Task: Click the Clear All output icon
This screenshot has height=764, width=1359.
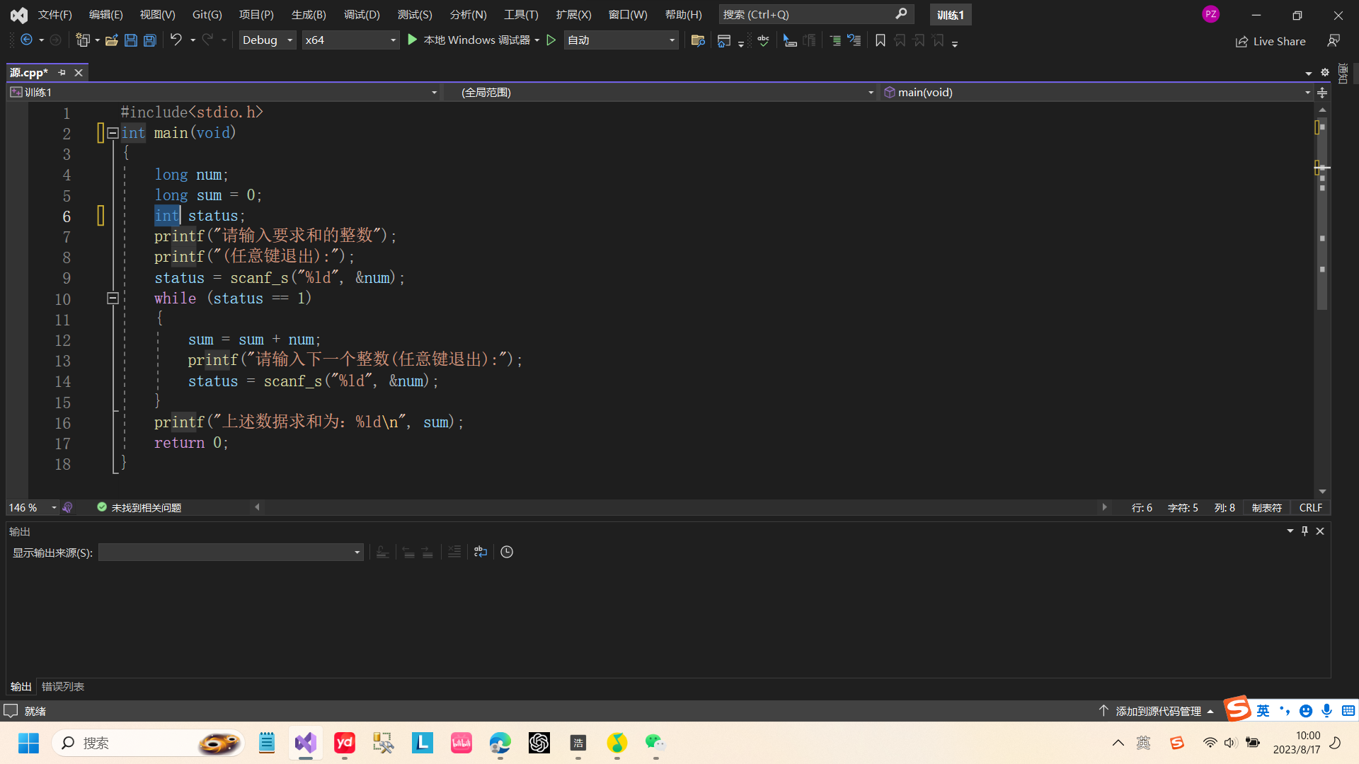Action: 454,552
